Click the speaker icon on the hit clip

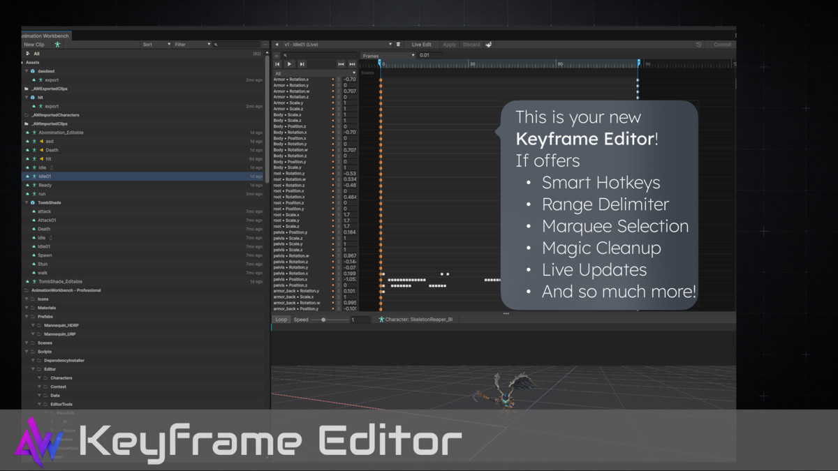(41, 158)
